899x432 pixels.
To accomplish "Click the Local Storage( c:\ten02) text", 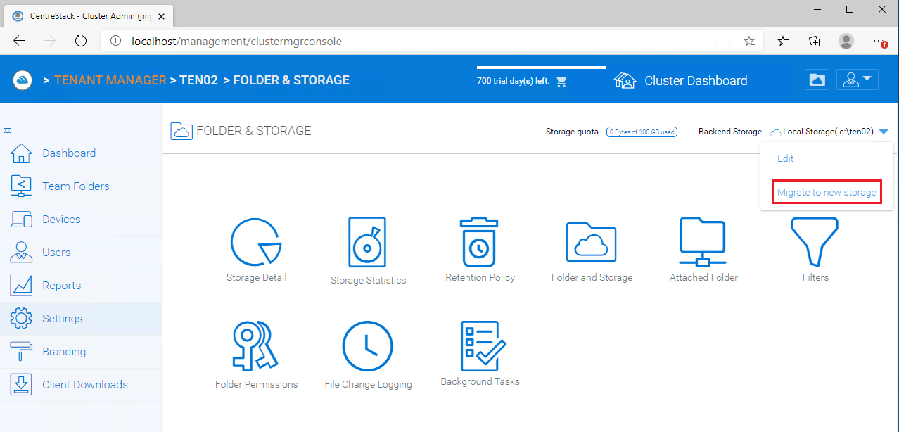I will tap(828, 132).
